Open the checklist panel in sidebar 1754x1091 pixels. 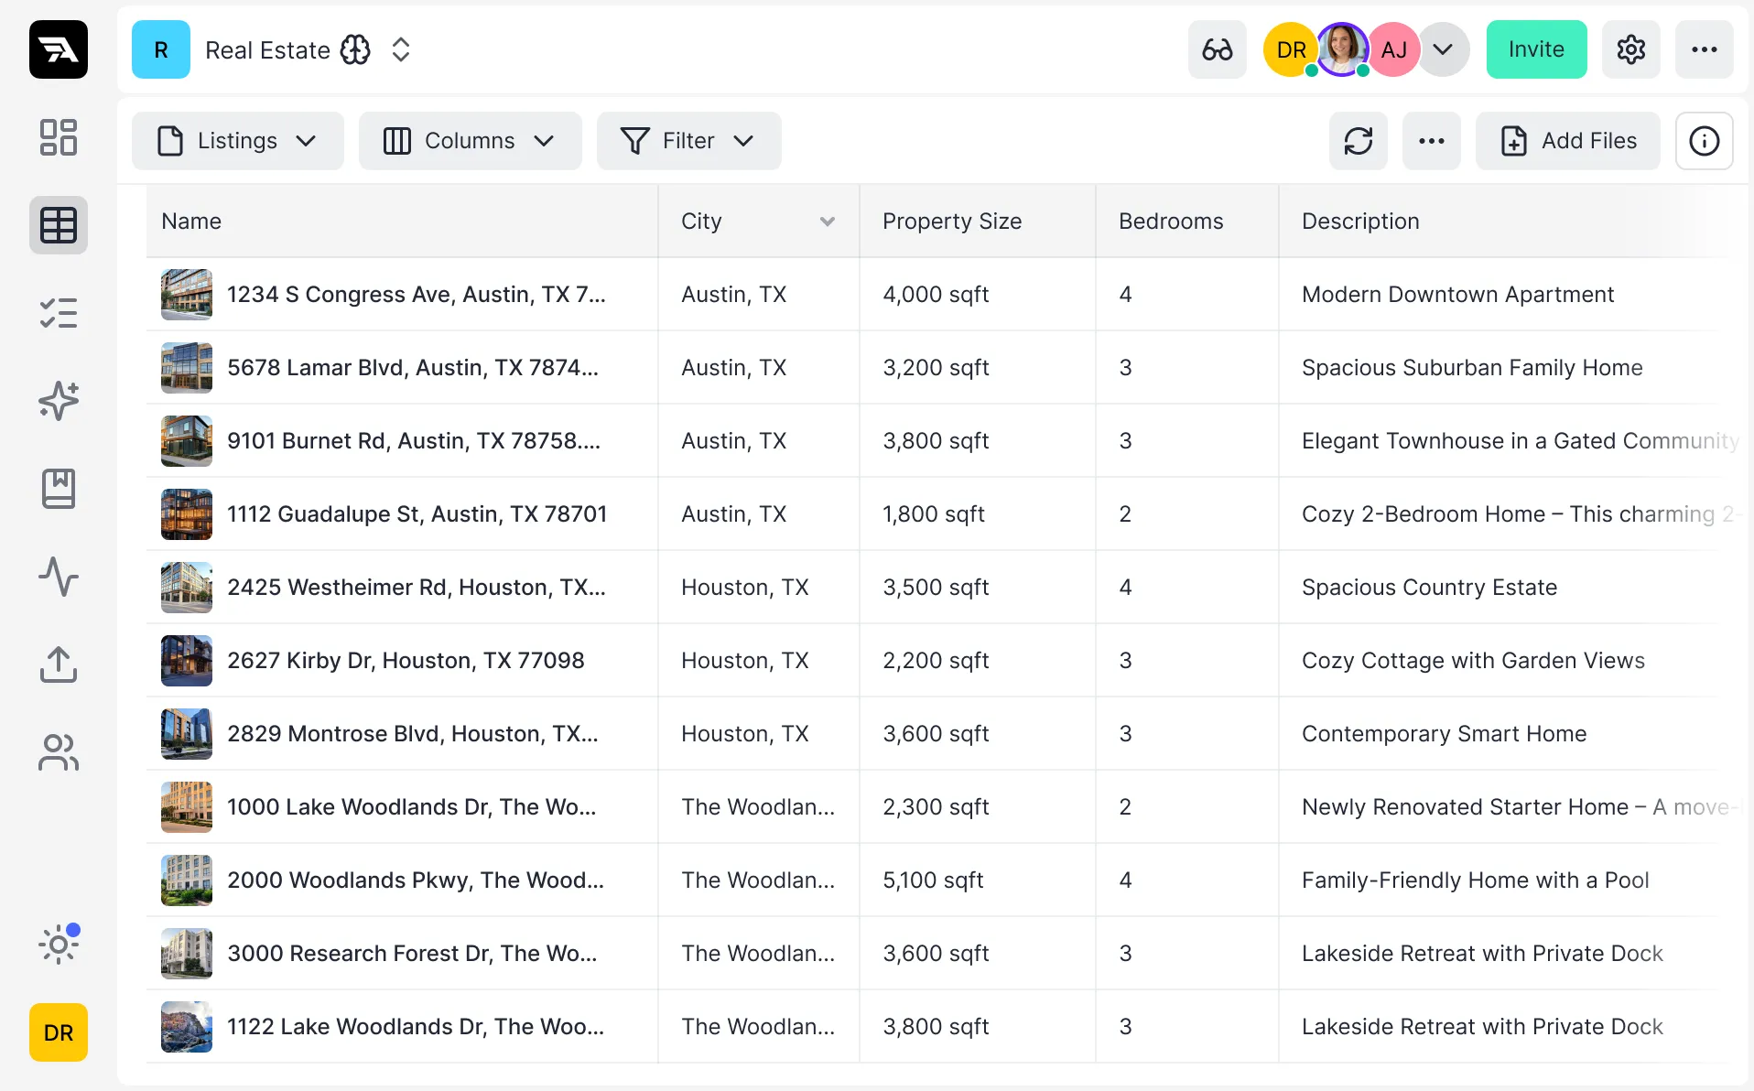(58, 313)
